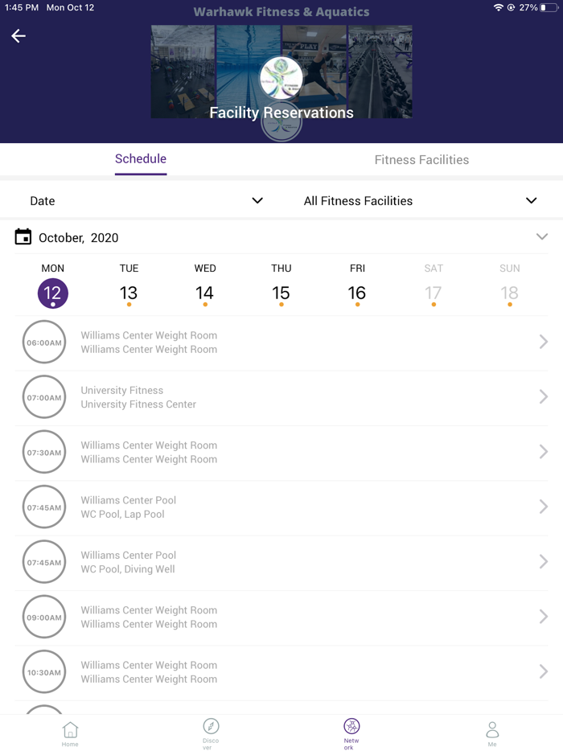
Task: Switch to the Fitness Facilities tab
Action: [421, 160]
